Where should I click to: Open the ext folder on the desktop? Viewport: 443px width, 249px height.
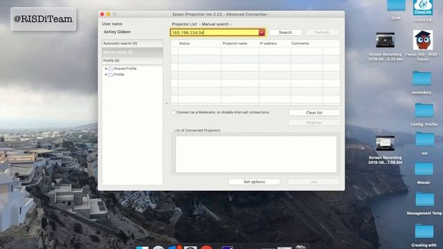(424, 139)
